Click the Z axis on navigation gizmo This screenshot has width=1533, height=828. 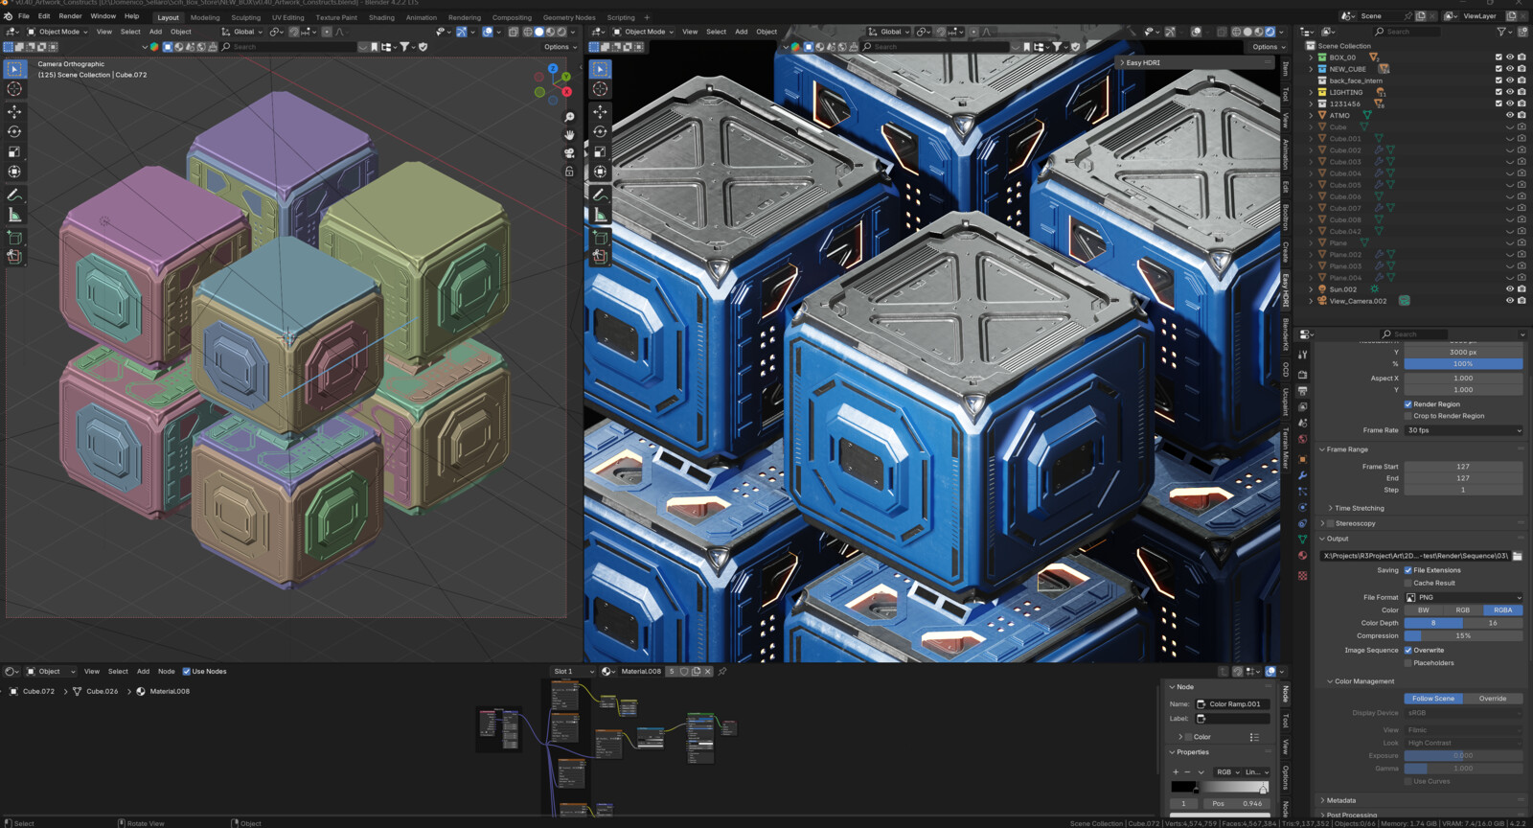(553, 68)
